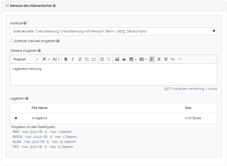Clear the Adresse field with X
The height and width of the screenshot is (166, 227).
[214, 31]
